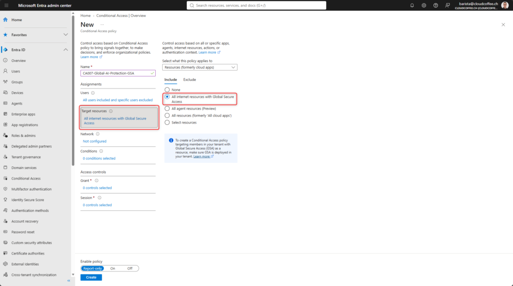Image resolution: width=513 pixels, height=286 pixels.
Task: Open the settings gear icon
Action: coord(424,5)
